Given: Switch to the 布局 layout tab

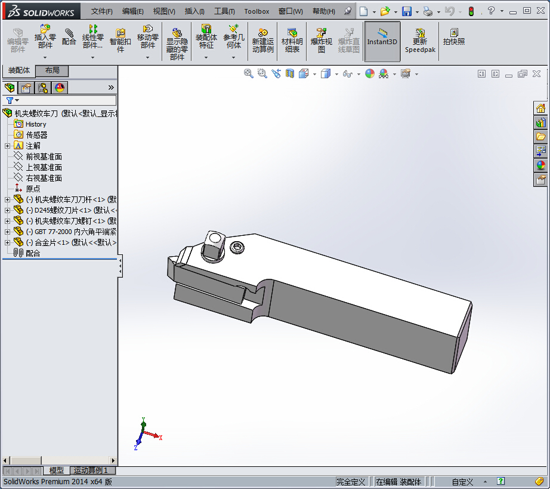Looking at the screenshot, I should click(x=52, y=70).
